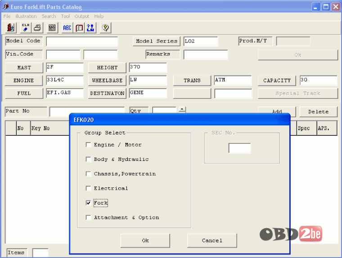342x258 pixels.
Task: Confirm group selection with dialog Ok button
Action: pyautogui.click(x=145, y=240)
